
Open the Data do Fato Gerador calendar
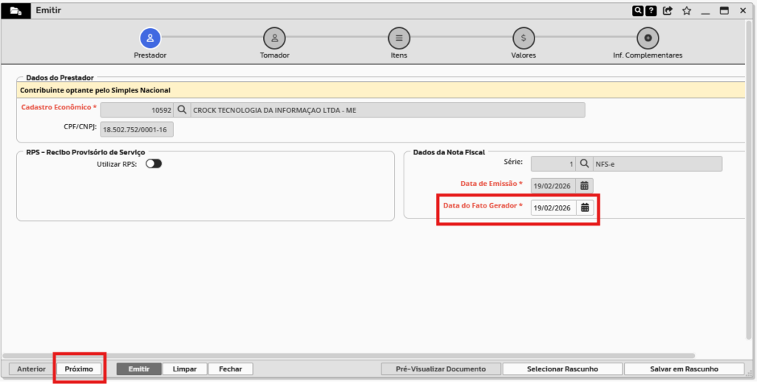point(585,208)
